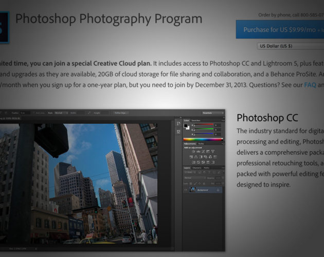
Task: Add a Hue/Saturation adjustment
Action: 191,157
